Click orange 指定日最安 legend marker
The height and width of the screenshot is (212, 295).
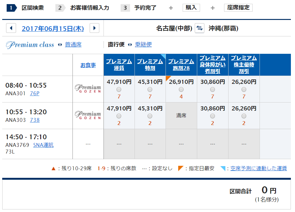click(x=181, y=168)
